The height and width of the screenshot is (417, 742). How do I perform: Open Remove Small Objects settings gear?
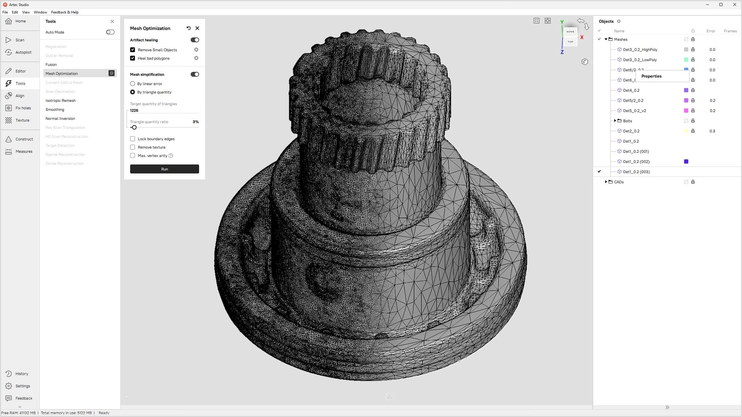(196, 49)
